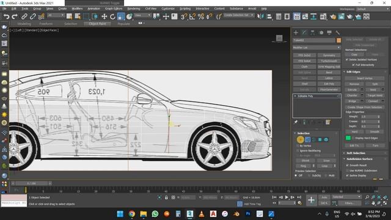The image size is (391, 220).
Task: Select the Select and Link chain icon
Action: click(24, 16)
